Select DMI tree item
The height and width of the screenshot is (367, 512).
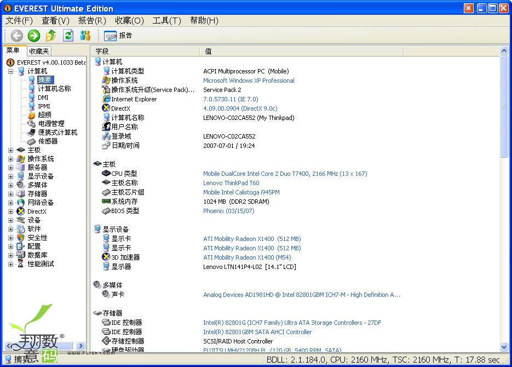click(x=43, y=98)
